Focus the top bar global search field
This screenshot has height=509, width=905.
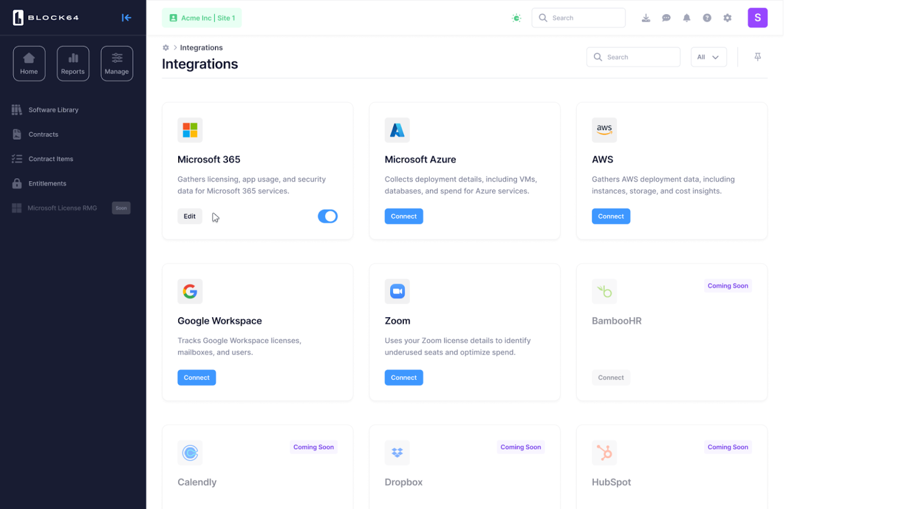578,18
